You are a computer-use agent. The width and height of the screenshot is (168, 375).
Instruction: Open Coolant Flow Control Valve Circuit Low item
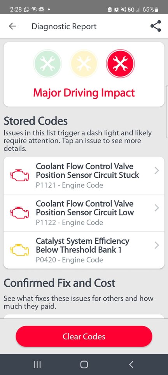(84, 213)
